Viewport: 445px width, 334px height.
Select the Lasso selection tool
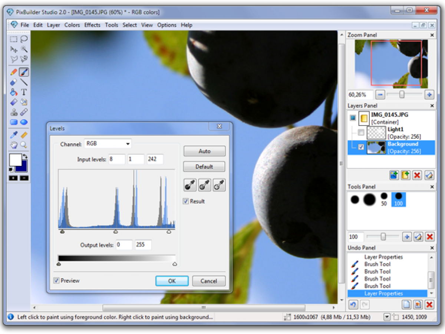pos(24,39)
